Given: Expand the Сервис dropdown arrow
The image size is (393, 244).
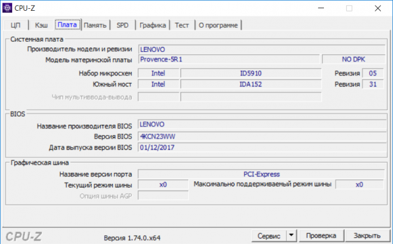Looking at the screenshot, I should click(291, 236).
